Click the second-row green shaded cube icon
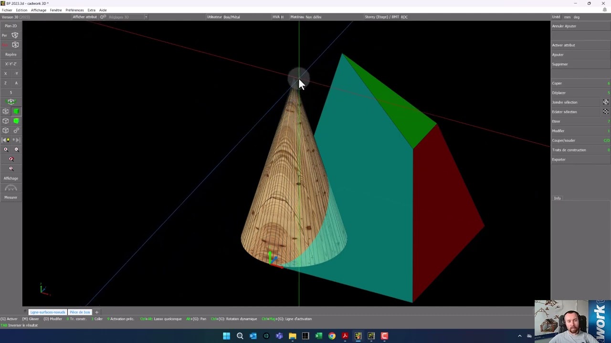This screenshot has width=611, height=343. tap(16, 121)
